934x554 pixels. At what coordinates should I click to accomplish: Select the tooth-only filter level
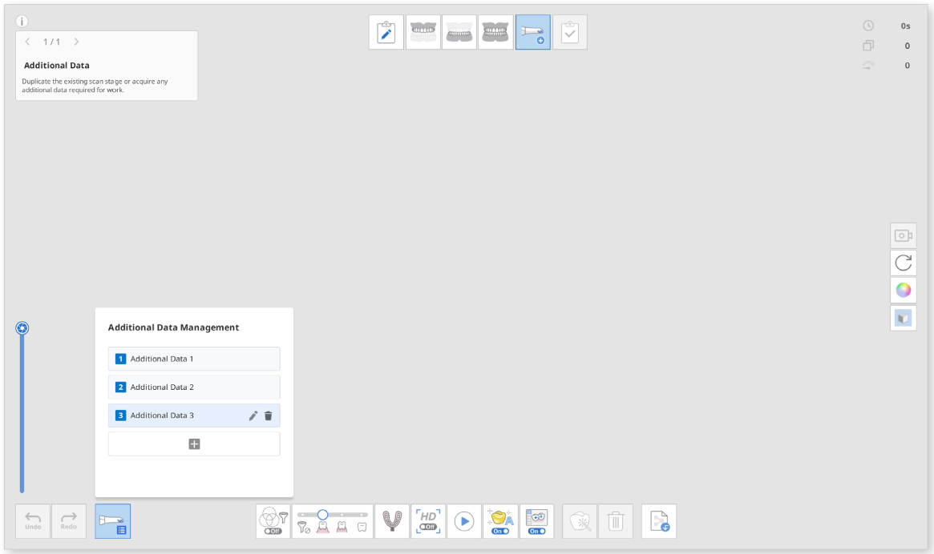pos(362,528)
